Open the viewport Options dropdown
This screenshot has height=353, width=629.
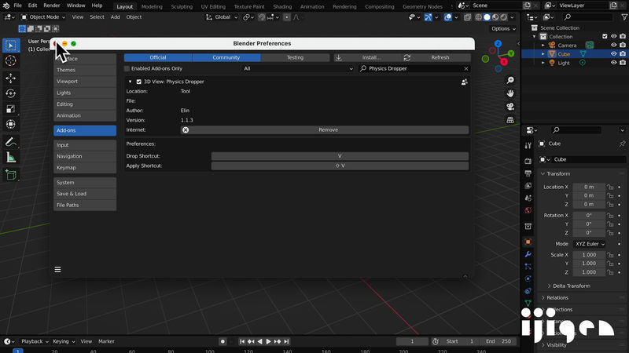pos(503,29)
